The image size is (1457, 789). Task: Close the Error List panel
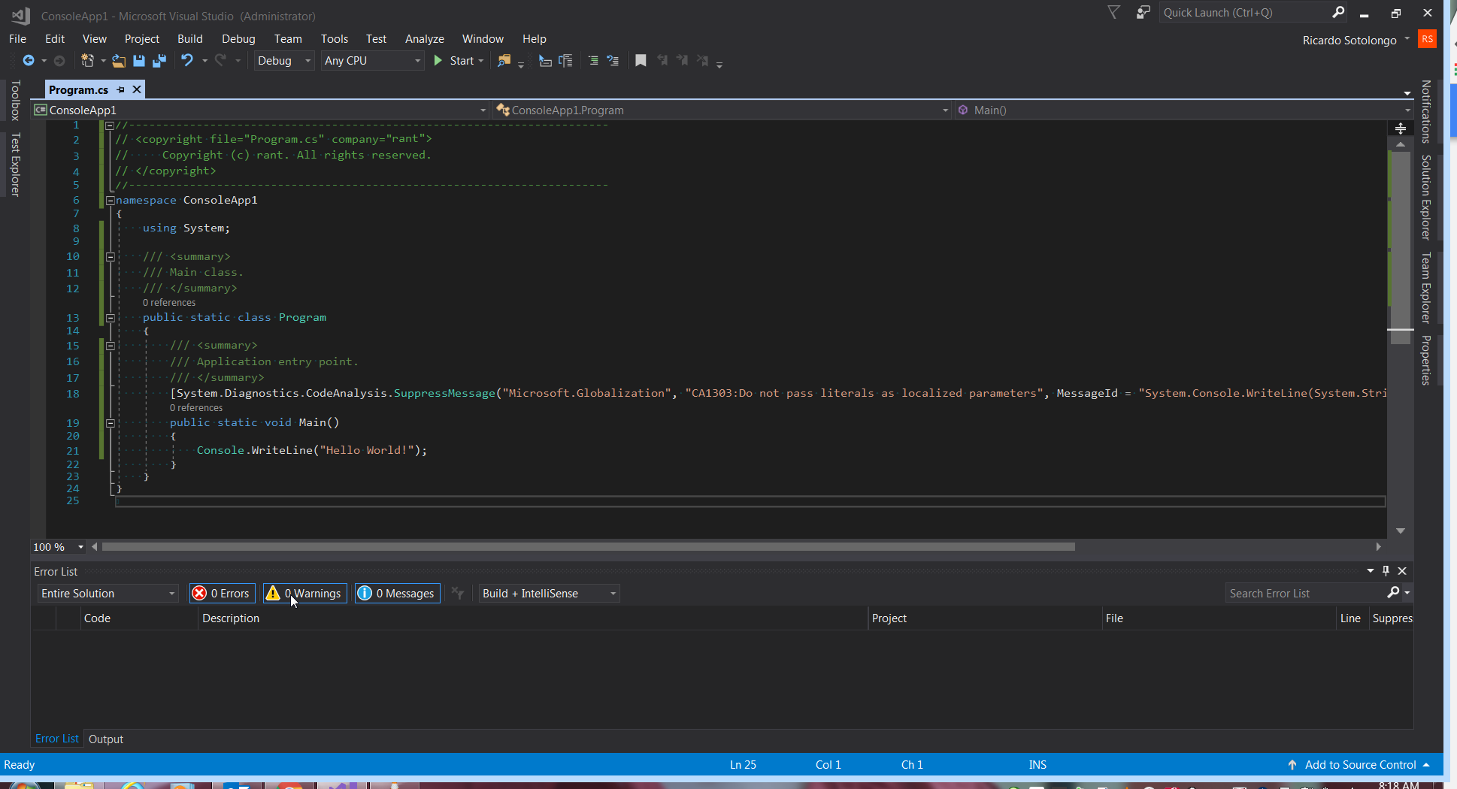(x=1402, y=571)
